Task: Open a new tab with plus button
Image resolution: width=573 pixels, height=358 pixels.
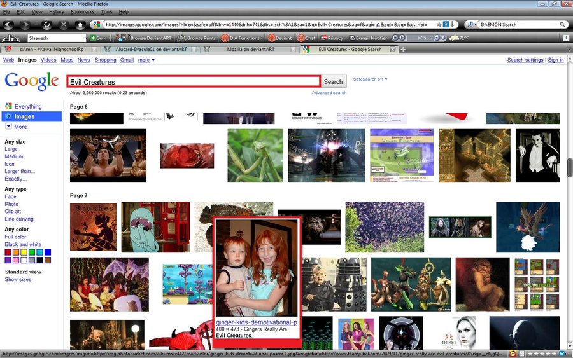Action: (x=403, y=49)
